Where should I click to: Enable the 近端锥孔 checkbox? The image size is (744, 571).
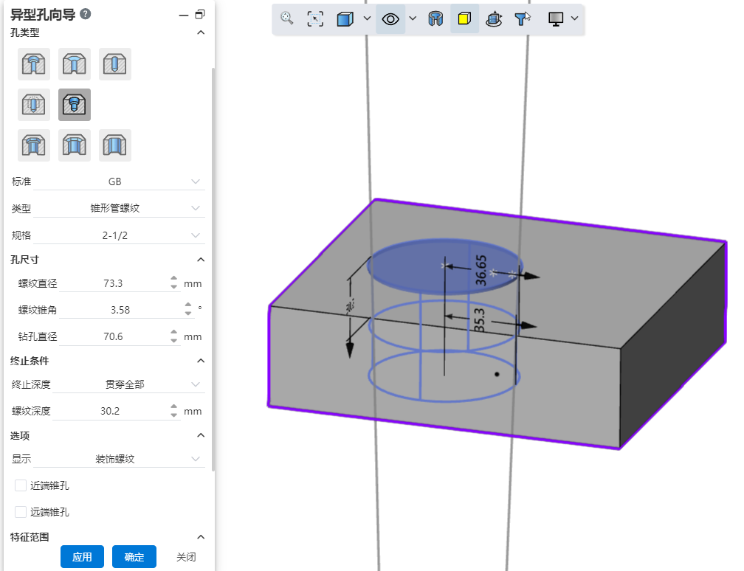coord(21,485)
